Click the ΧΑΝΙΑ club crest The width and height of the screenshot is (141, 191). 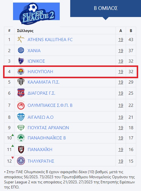click(x=21, y=50)
